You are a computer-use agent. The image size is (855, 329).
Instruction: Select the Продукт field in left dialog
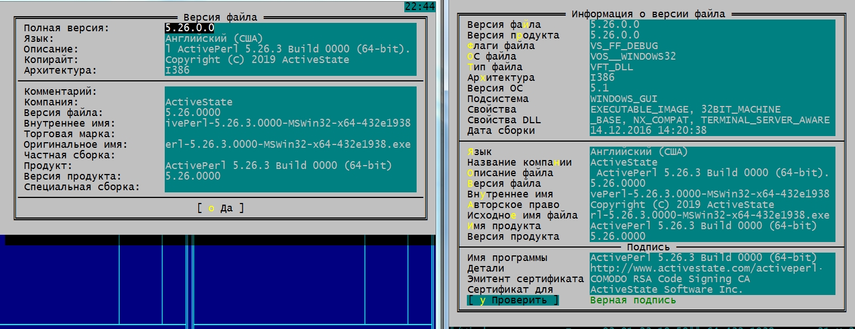click(290, 166)
